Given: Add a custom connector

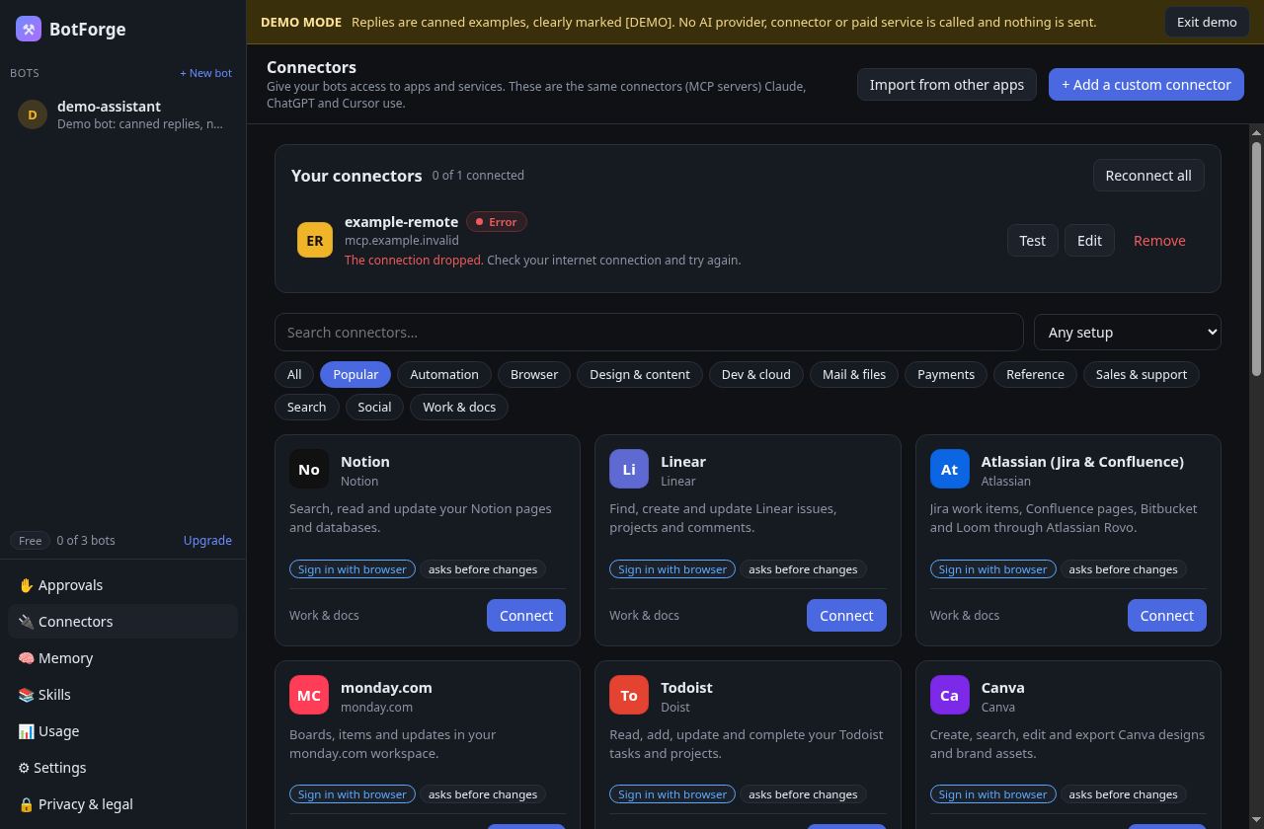Looking at the screenshot, I should [1146, 85].
